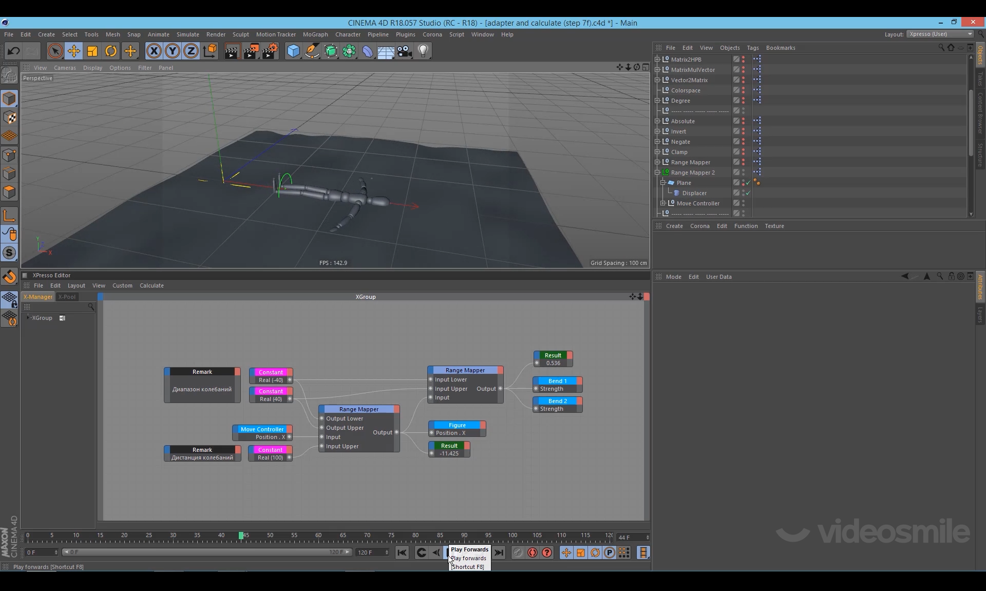Image resolution: width=986 pixels, height=591 pixels.
Task: Add a Cube primitive object
Action: (x=293, y=51)
